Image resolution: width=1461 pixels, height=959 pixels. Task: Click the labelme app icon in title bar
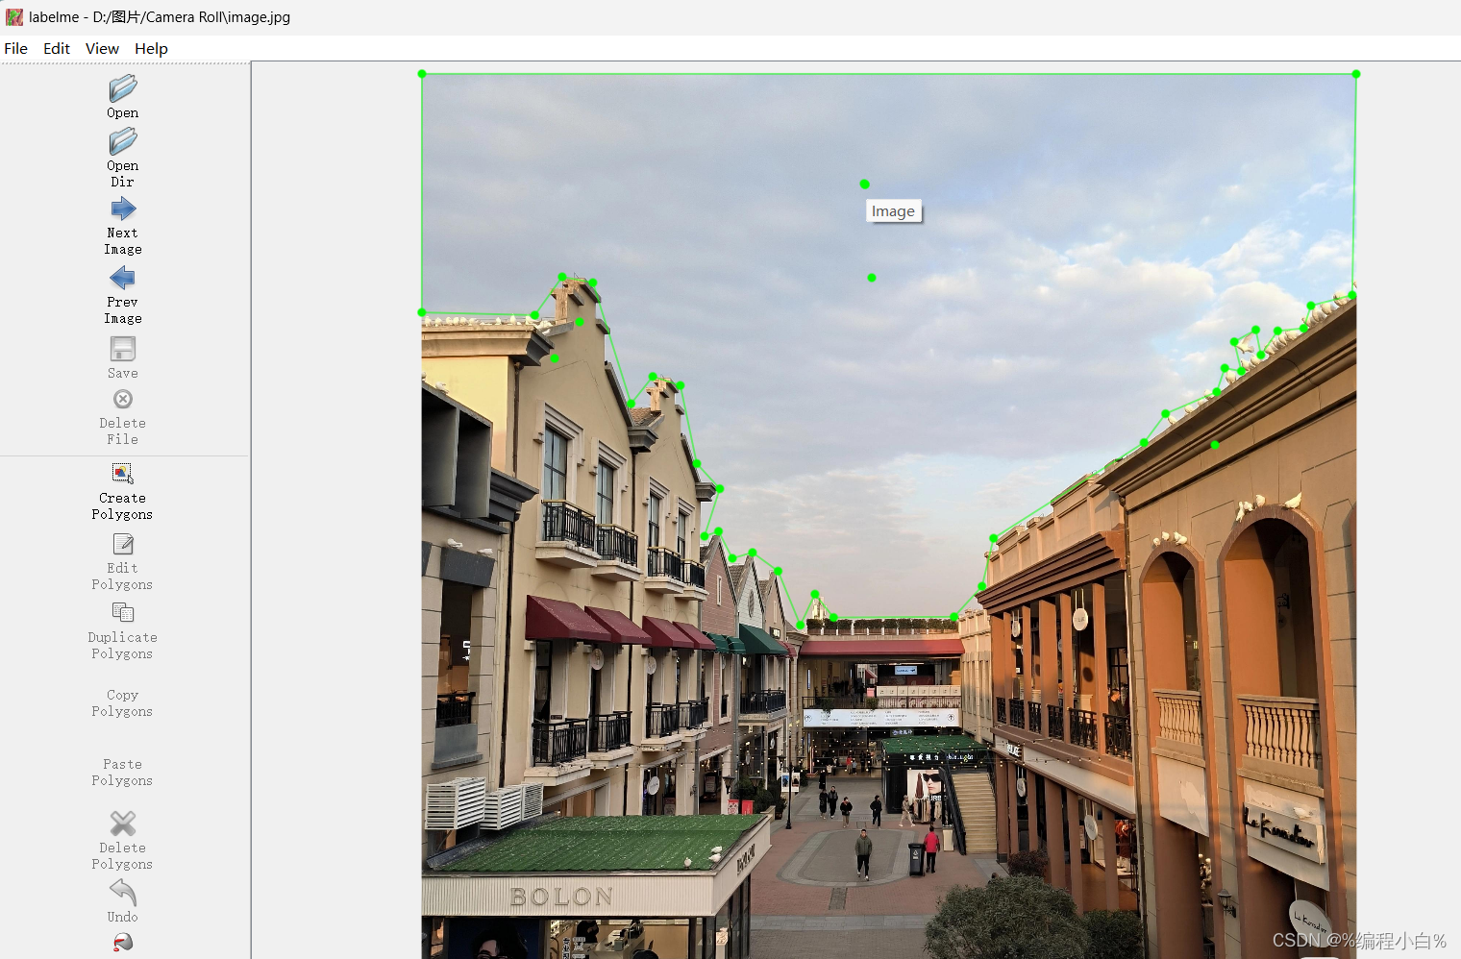coord(14,16)
